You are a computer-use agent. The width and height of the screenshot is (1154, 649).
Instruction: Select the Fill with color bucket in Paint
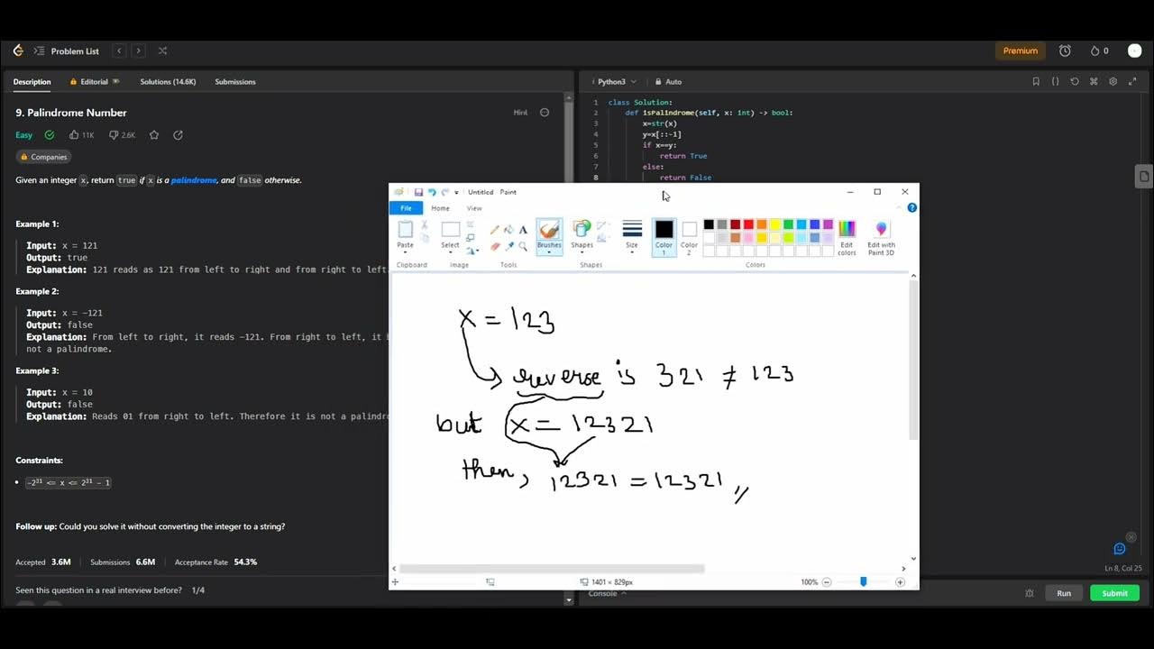coord(508,230)
